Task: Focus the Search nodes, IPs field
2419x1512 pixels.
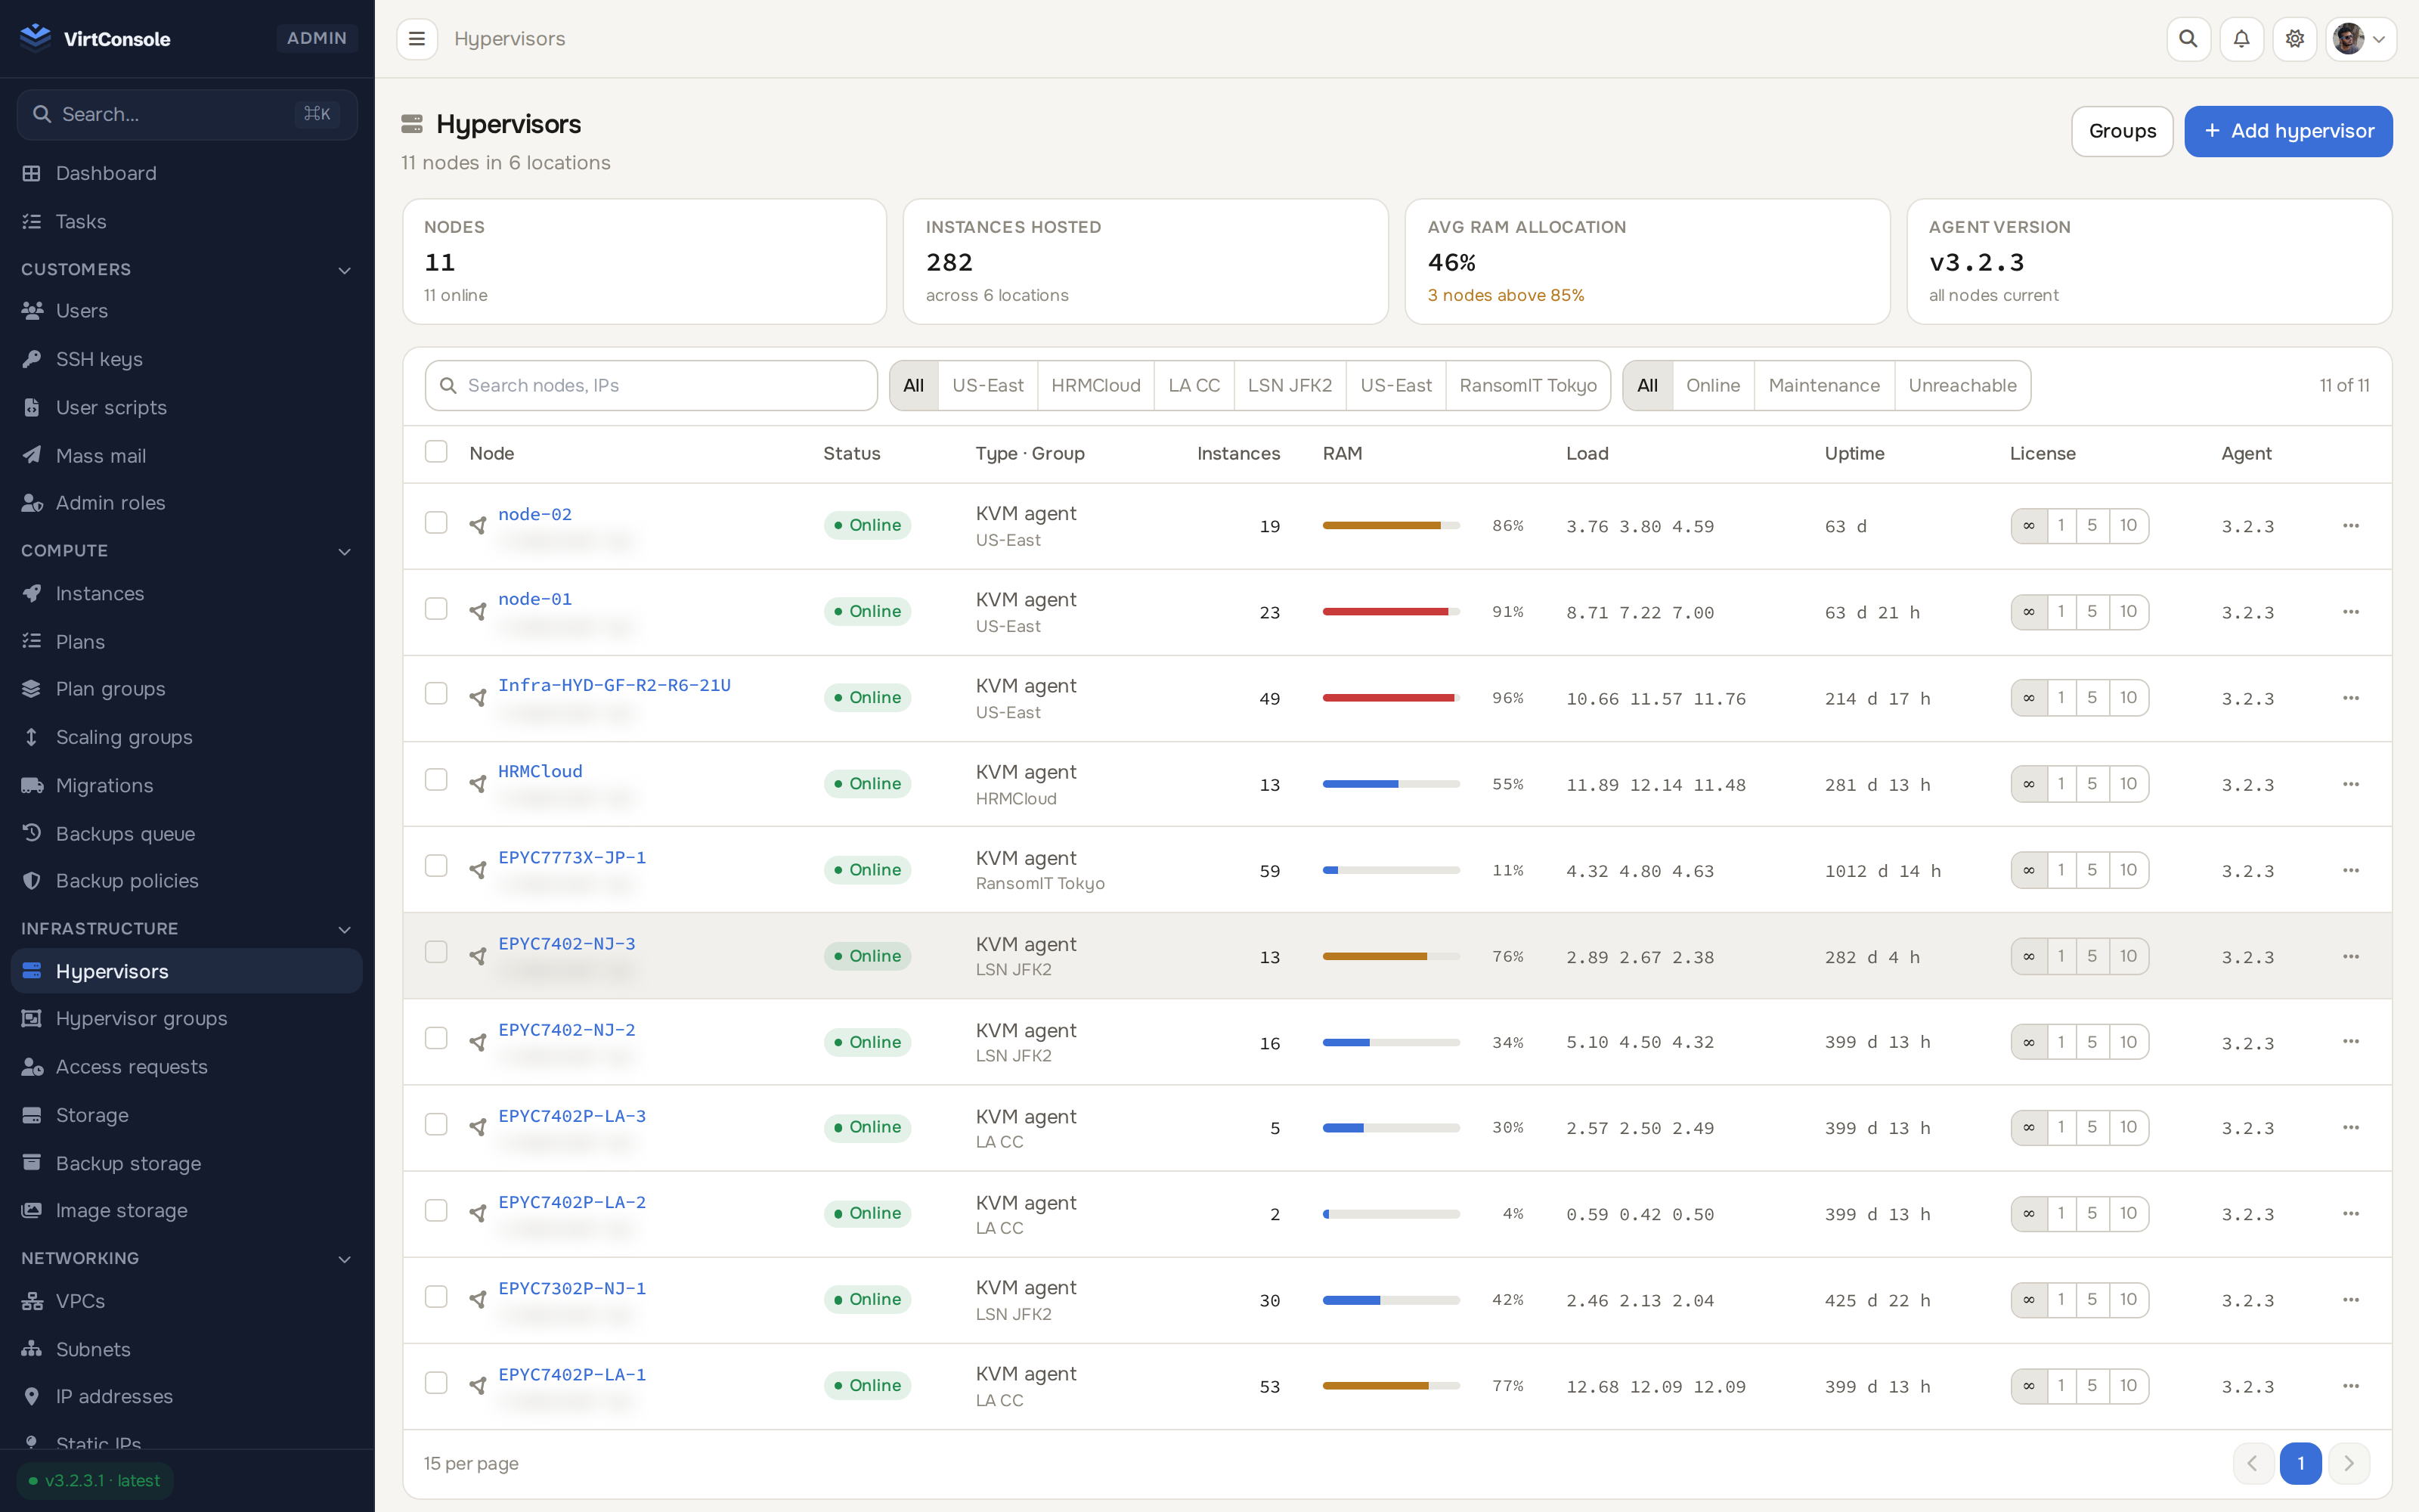Action: tap(651, 386)
